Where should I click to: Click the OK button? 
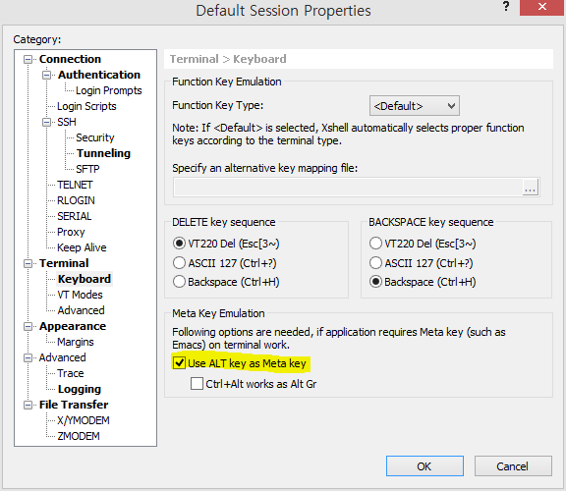click(424, 466)
